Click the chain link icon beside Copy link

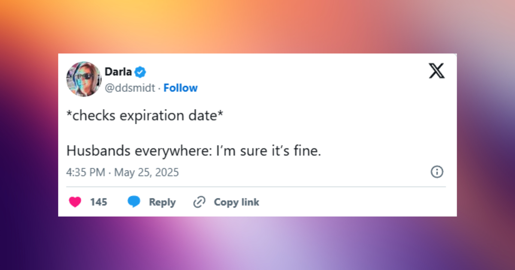[199, 202]
